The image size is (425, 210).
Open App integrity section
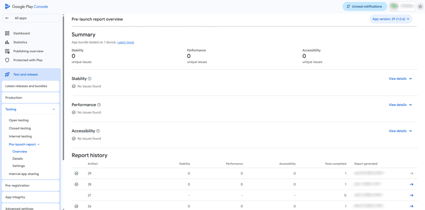pyautogui.click(x=30, y=197)
